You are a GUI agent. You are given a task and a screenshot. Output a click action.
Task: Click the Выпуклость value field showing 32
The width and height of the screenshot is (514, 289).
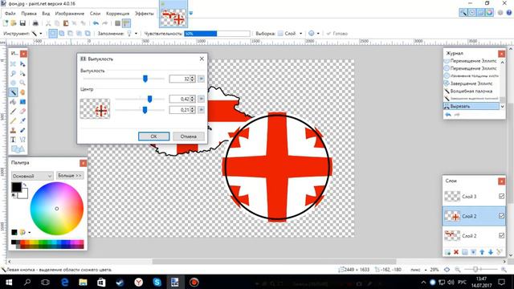[x=180, y=79]
